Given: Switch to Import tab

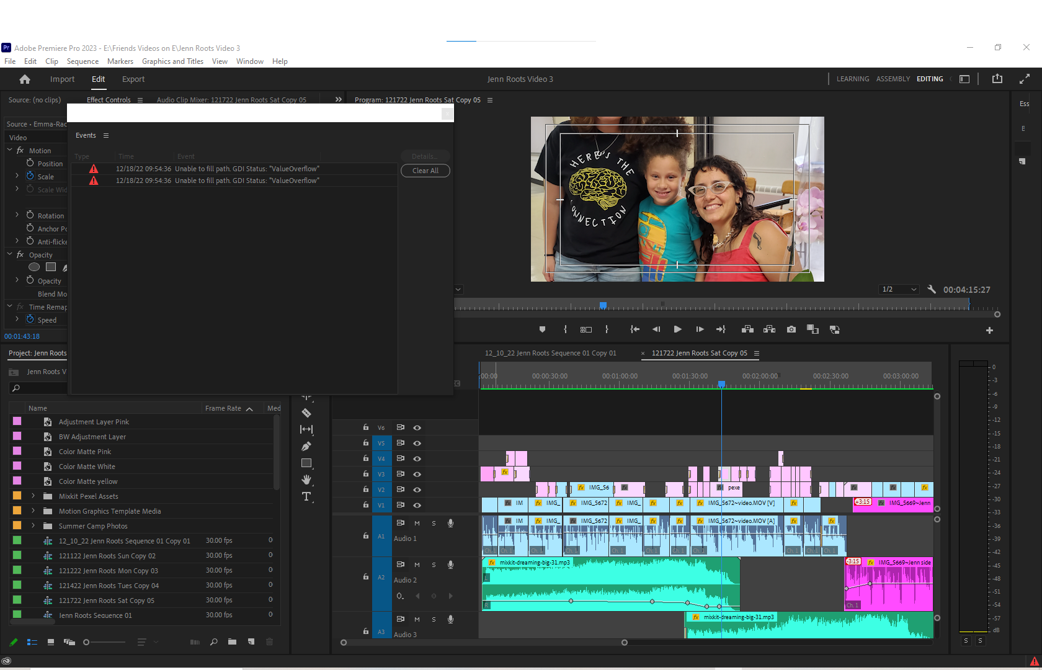Looking at the screenshot, I should tap(62, 79).
